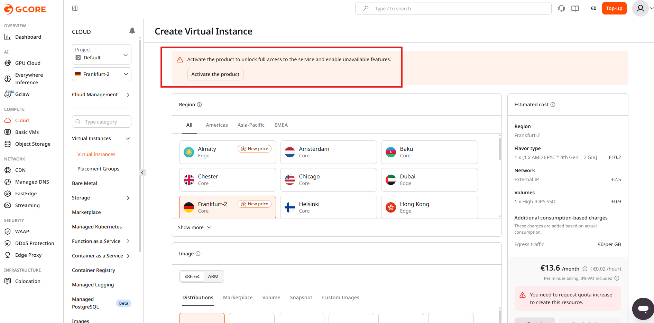654x323 pixels.
Task: Switch to Asia-Pacific region tab
Action: click(251, 125)
